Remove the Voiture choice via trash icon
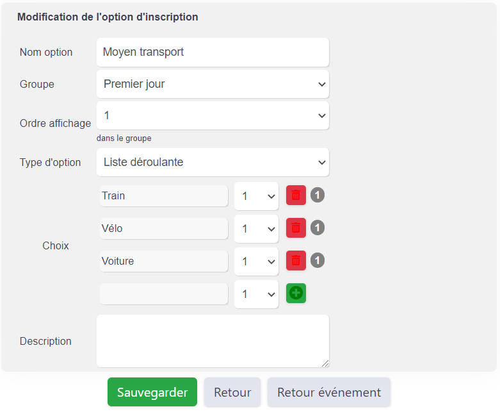This screenshot has width=500, height=414. point(296,260)
